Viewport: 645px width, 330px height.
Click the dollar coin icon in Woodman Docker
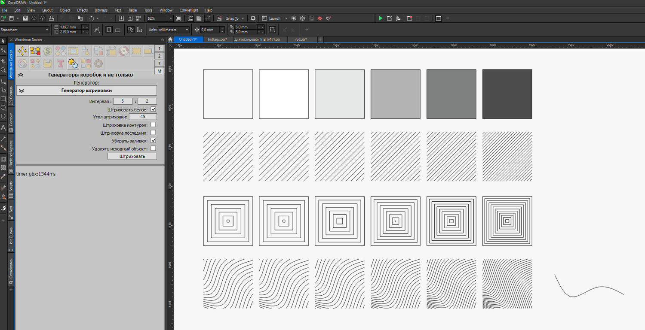tap(48, 51)
